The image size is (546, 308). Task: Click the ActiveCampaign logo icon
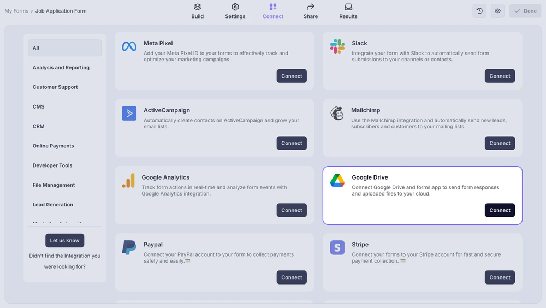tap(129, 114)
